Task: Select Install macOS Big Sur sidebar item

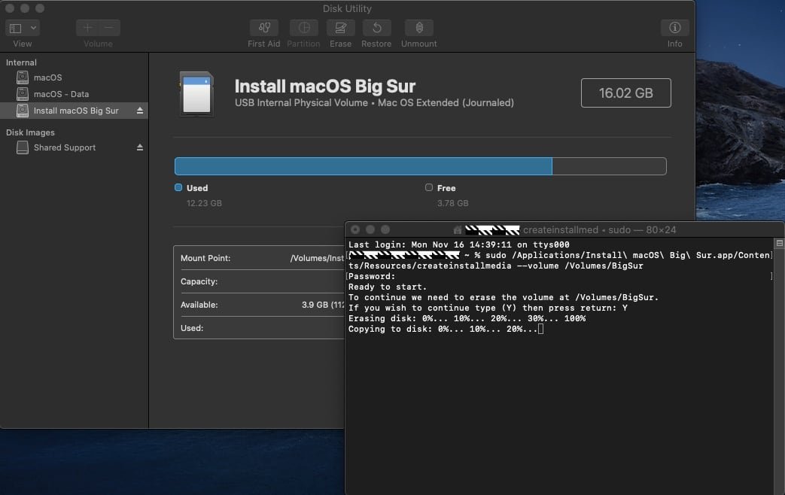Action: point(74,111)
